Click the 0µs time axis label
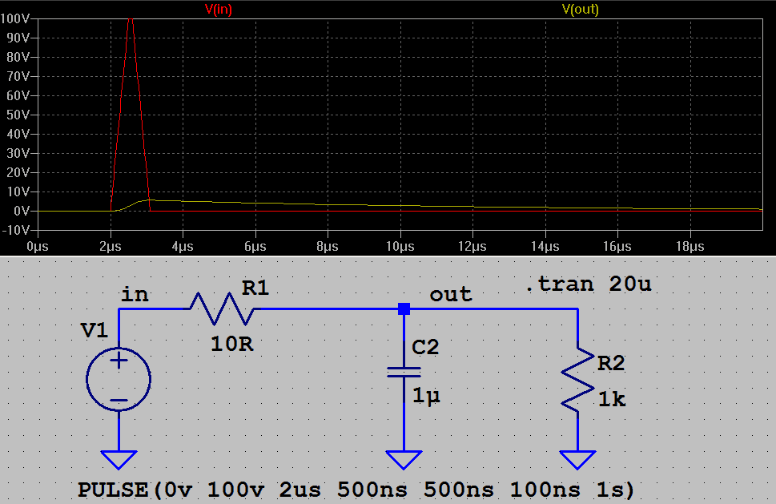Image resolution: width=776 pixels, height=504 pixels. 38,247
